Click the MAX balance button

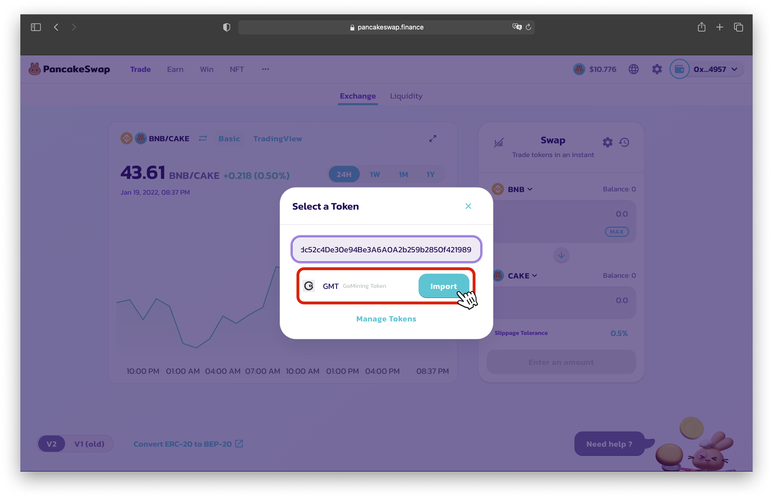point(617,231)
